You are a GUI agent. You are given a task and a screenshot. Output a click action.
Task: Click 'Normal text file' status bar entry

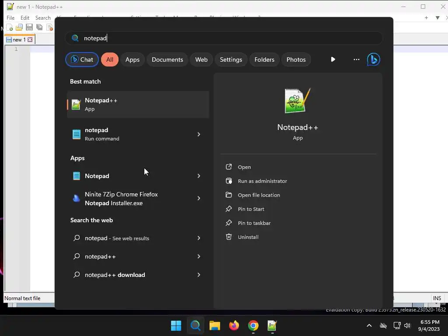click(22, 298)
